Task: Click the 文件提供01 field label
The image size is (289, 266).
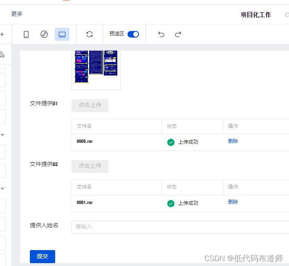Action: click(x=44, y=103)
